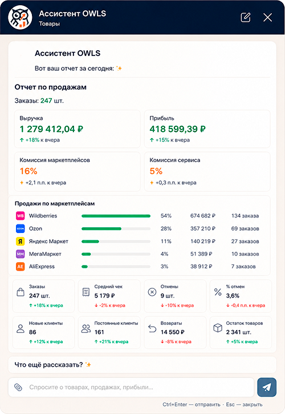Viewport: 285px width, 414px height.
Task: Click the Яндекс Маркет logo icon
Action: [x=21, y=241]
